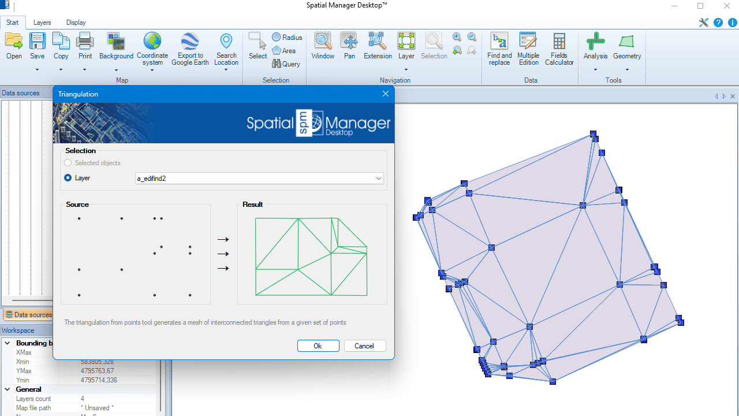Open the Coordinate system dropdown arrow
739x416 pixels.
152,71
